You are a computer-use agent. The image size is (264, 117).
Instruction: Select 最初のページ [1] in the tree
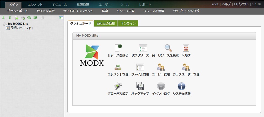21,28
